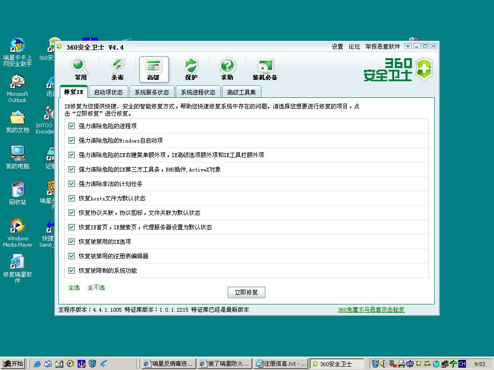494x370 pixels.
Task: Click the 特征库已经是最新版本 status text
Action: click(220, 310)
